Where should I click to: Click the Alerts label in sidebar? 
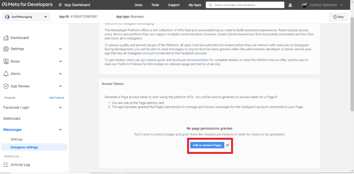(x=16, y=73)
